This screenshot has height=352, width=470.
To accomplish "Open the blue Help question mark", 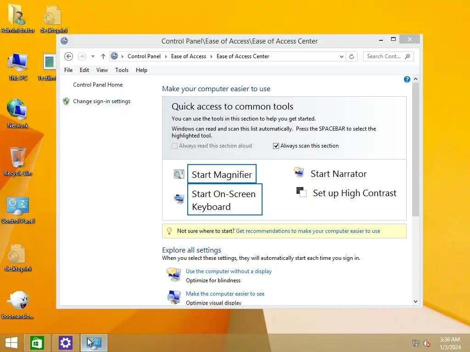I will click(407, 79).
